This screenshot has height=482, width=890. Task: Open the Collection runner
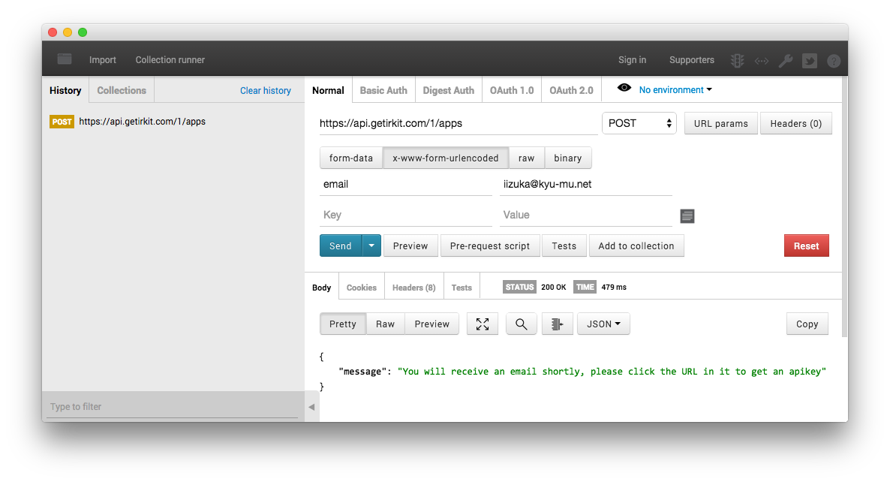(x=170, y=59)
